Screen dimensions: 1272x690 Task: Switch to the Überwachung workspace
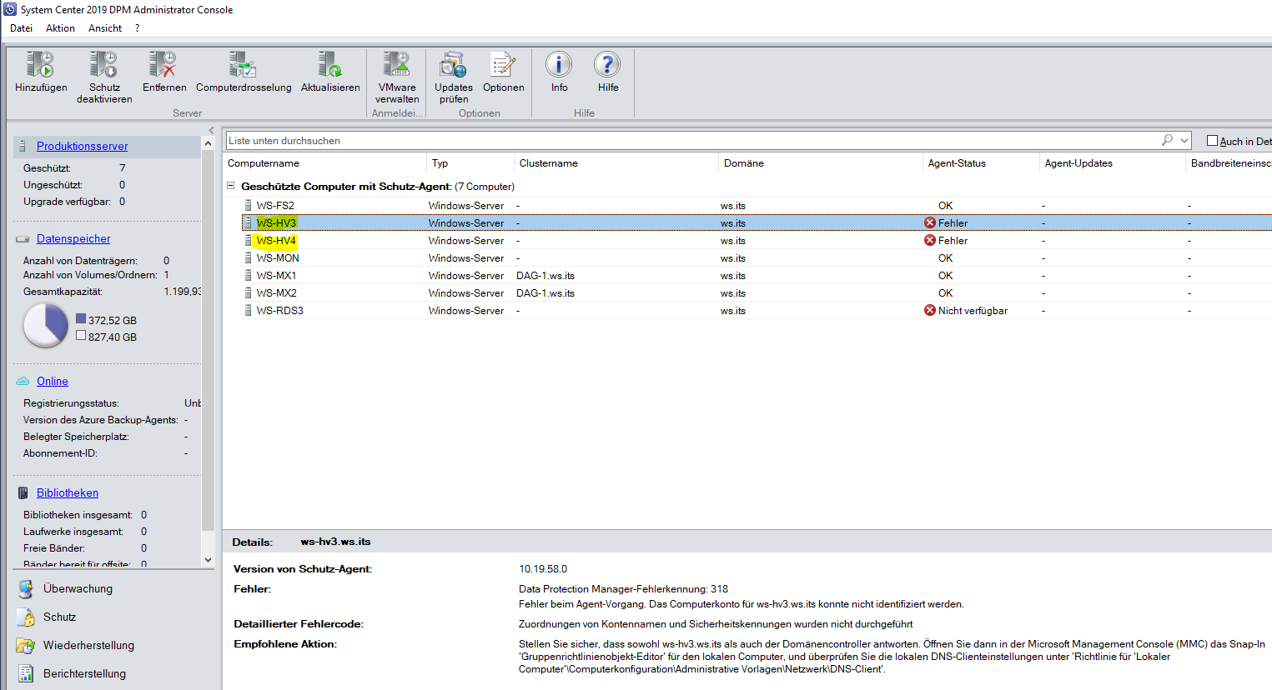click(78, 588)
